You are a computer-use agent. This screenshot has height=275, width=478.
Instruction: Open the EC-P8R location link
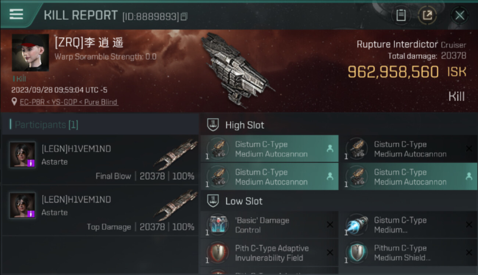coord(69,102)
